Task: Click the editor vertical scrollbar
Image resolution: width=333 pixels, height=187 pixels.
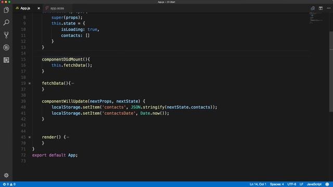Action: 331,72
